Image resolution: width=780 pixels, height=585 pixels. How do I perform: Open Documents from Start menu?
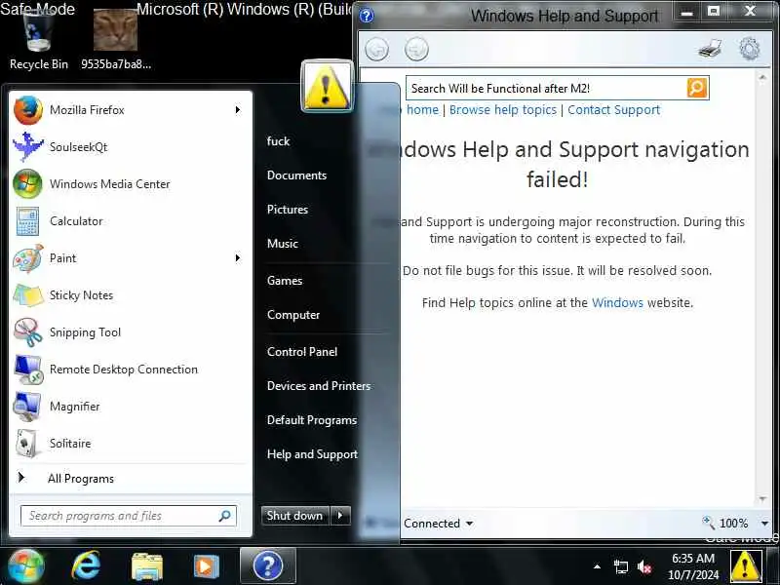296,175
